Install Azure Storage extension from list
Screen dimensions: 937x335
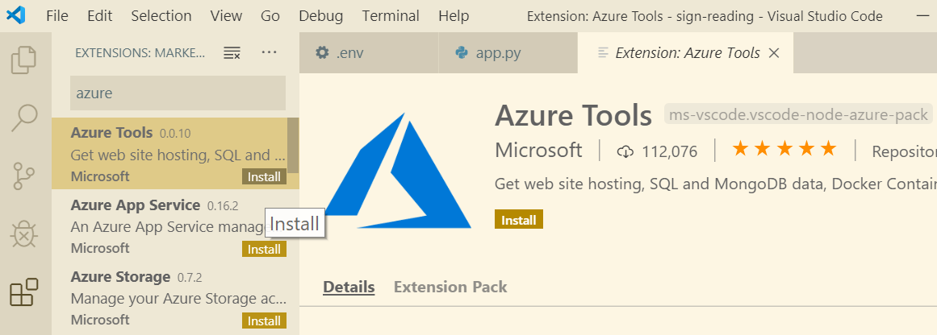[x=264, y=321]
